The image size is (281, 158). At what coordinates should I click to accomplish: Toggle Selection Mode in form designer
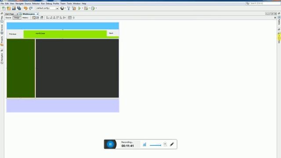[x=34, y=18]
